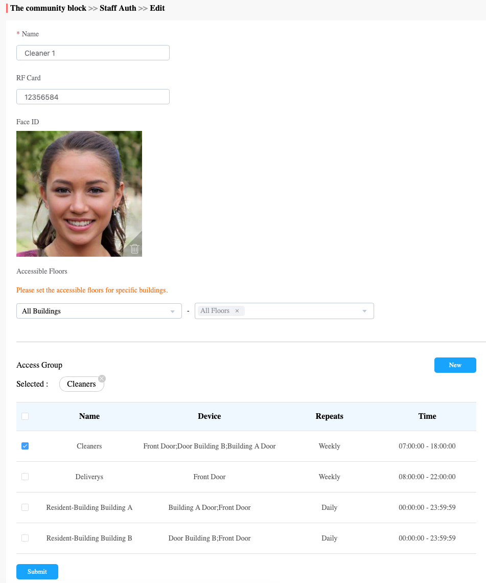Check the Resident-Building Building B checkbox
This screenshot has height=583, width=486.
(x=25, y=537)
